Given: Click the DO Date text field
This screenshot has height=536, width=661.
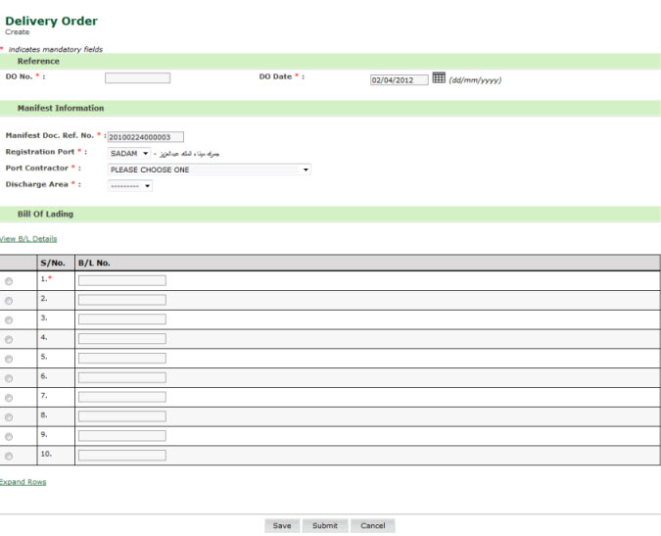Looking at the screenshot, I should click(x=399, y=80).
